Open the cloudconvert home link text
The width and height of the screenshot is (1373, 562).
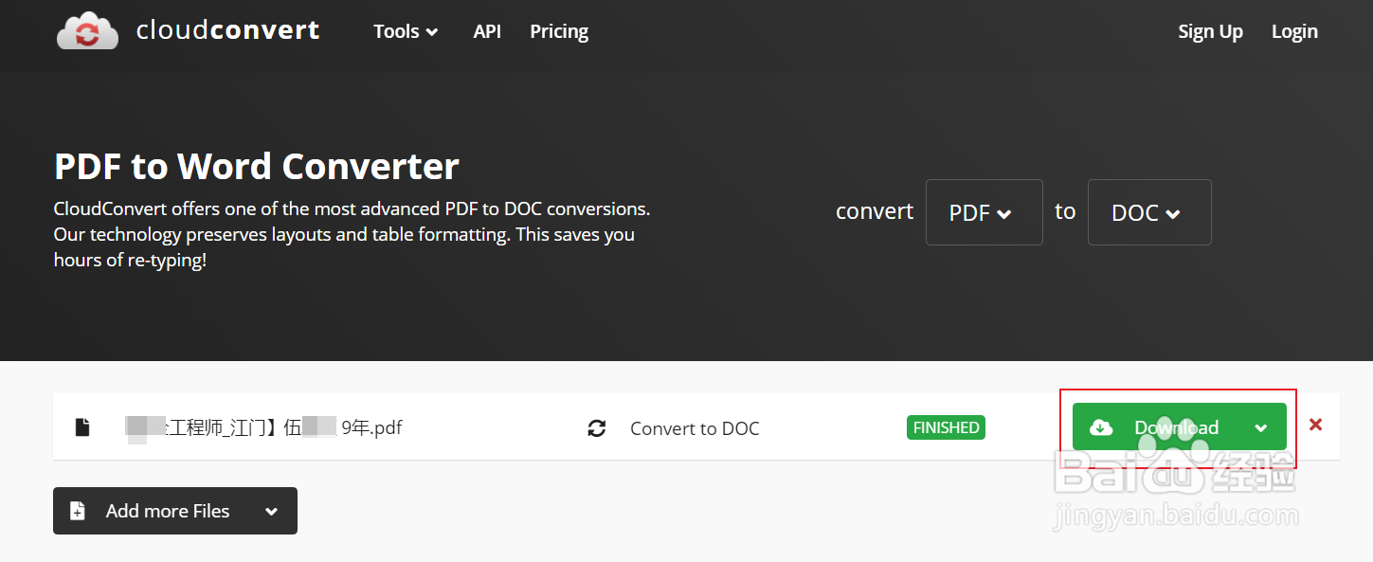point(227,30)
